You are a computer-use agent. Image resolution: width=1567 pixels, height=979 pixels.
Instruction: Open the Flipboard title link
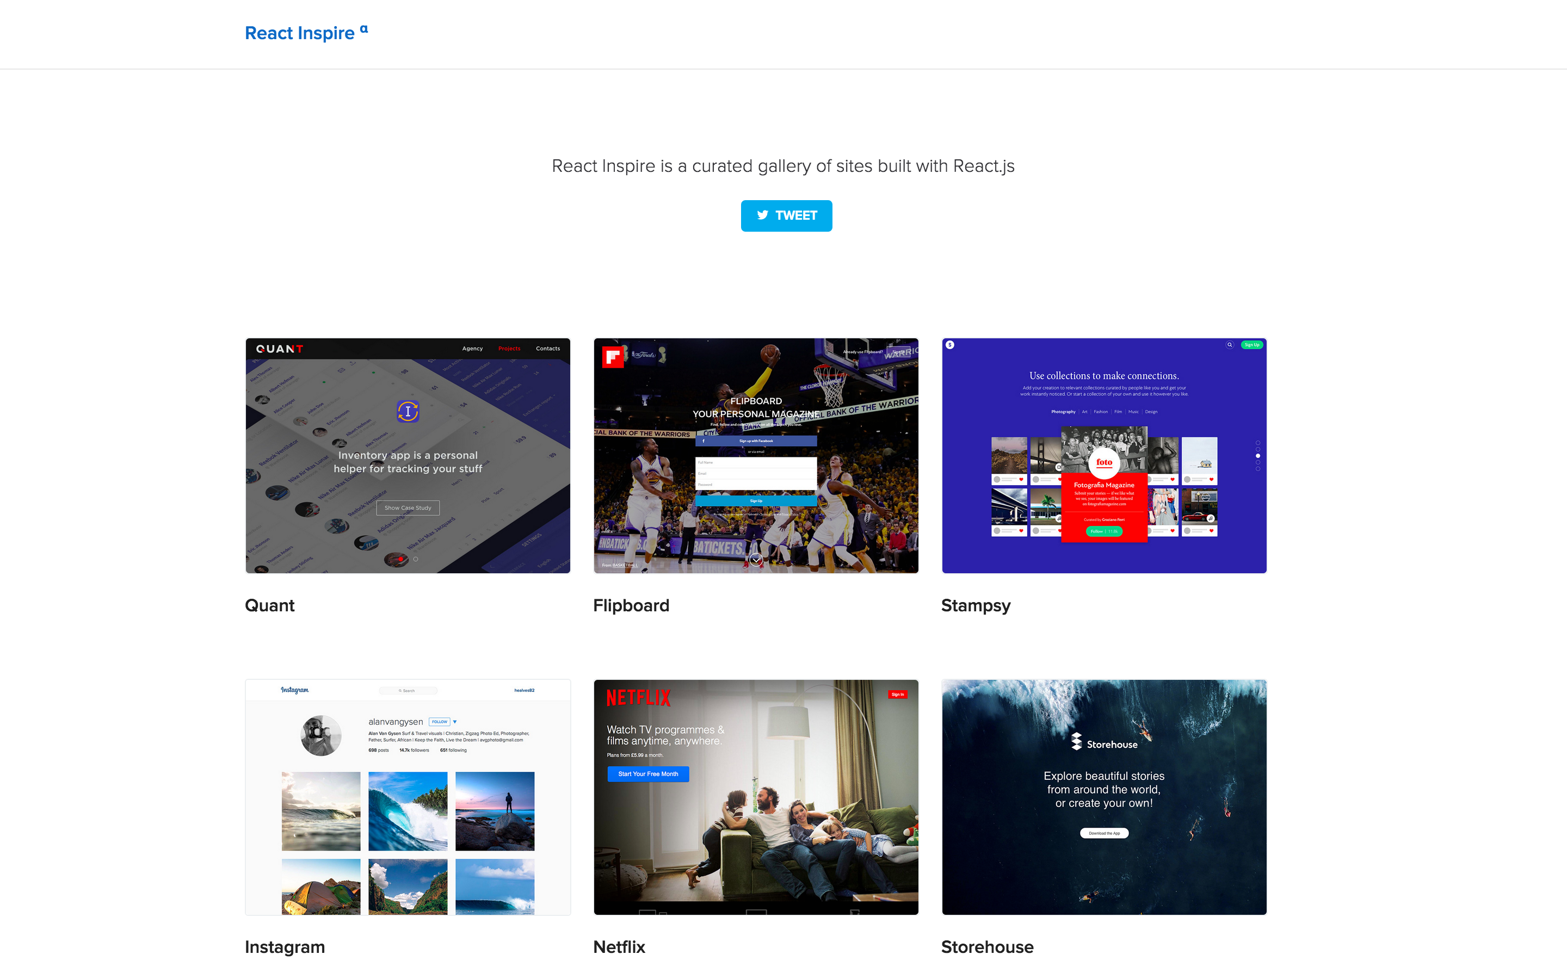click(631, 605)
